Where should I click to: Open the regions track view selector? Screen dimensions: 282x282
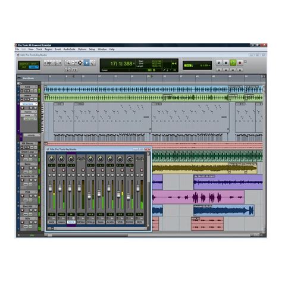click(x=29, y=112)
